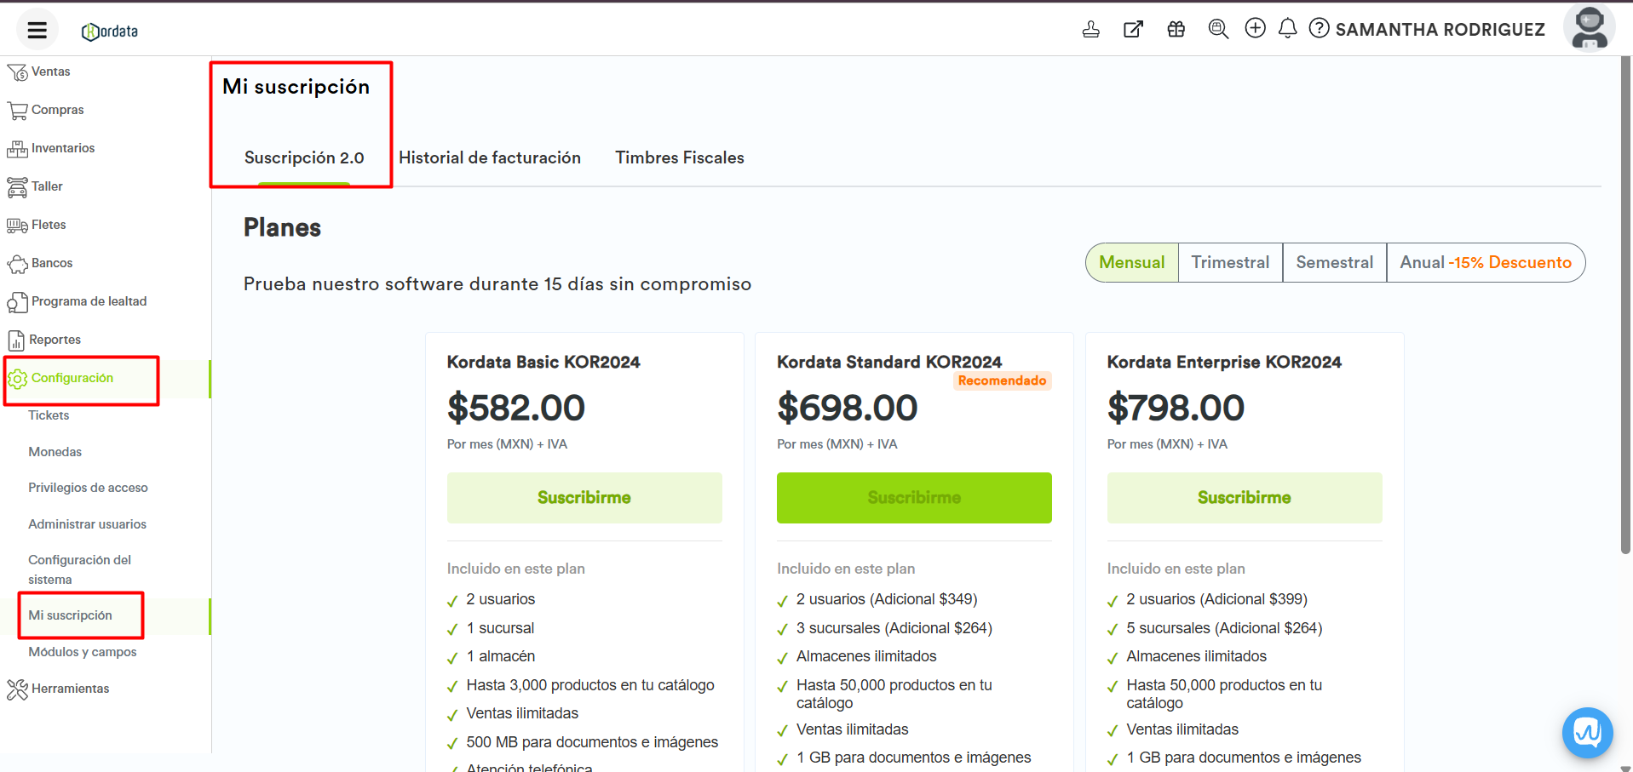Viewport: 1633px width, 772px height.
Task: Go to Privilegios de acceso
Action: (x=88, y=488)
